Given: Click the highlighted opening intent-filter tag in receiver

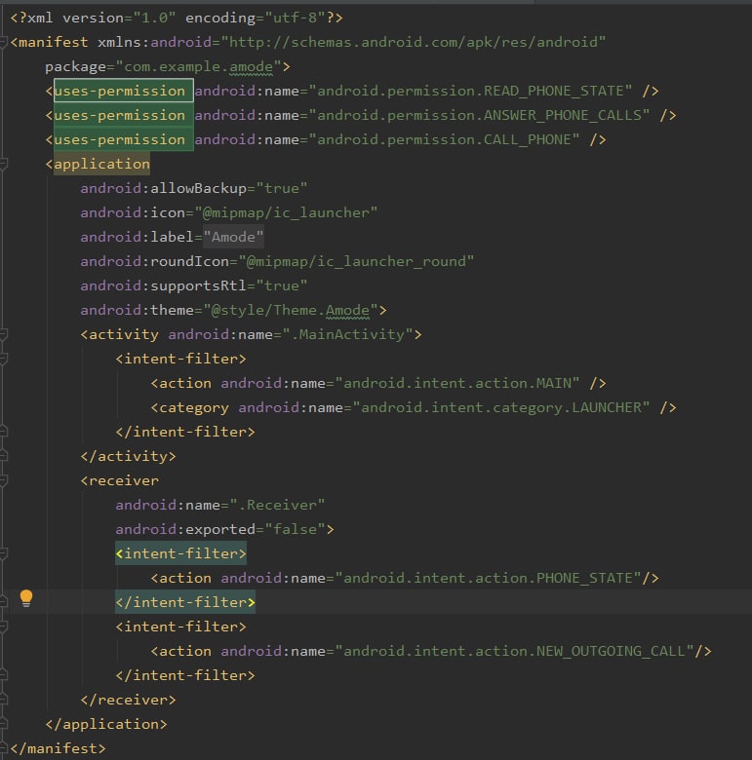Looking at the screenshot, I should click(x=180, y=553).
